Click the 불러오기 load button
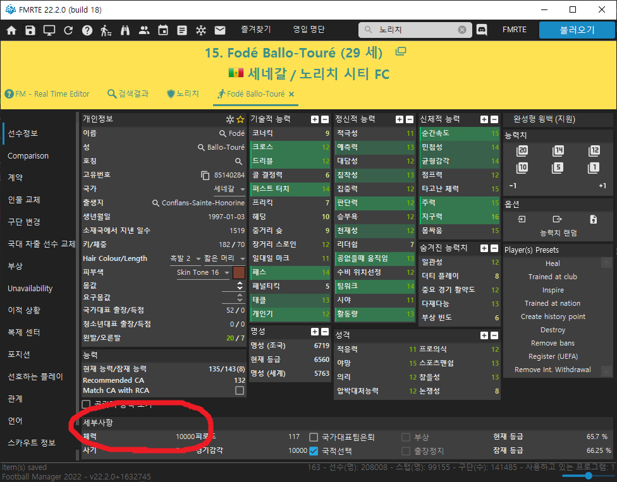This screenshot has width=617, height=482. click(x=577, y=30)
